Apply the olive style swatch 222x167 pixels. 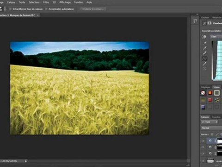[x=203, y=100]
